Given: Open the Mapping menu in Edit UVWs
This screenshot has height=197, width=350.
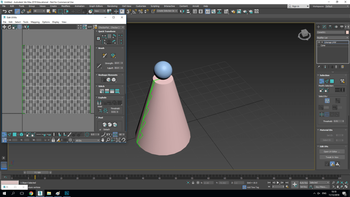Looking at the screenshot, I should (x=35, y=22).
